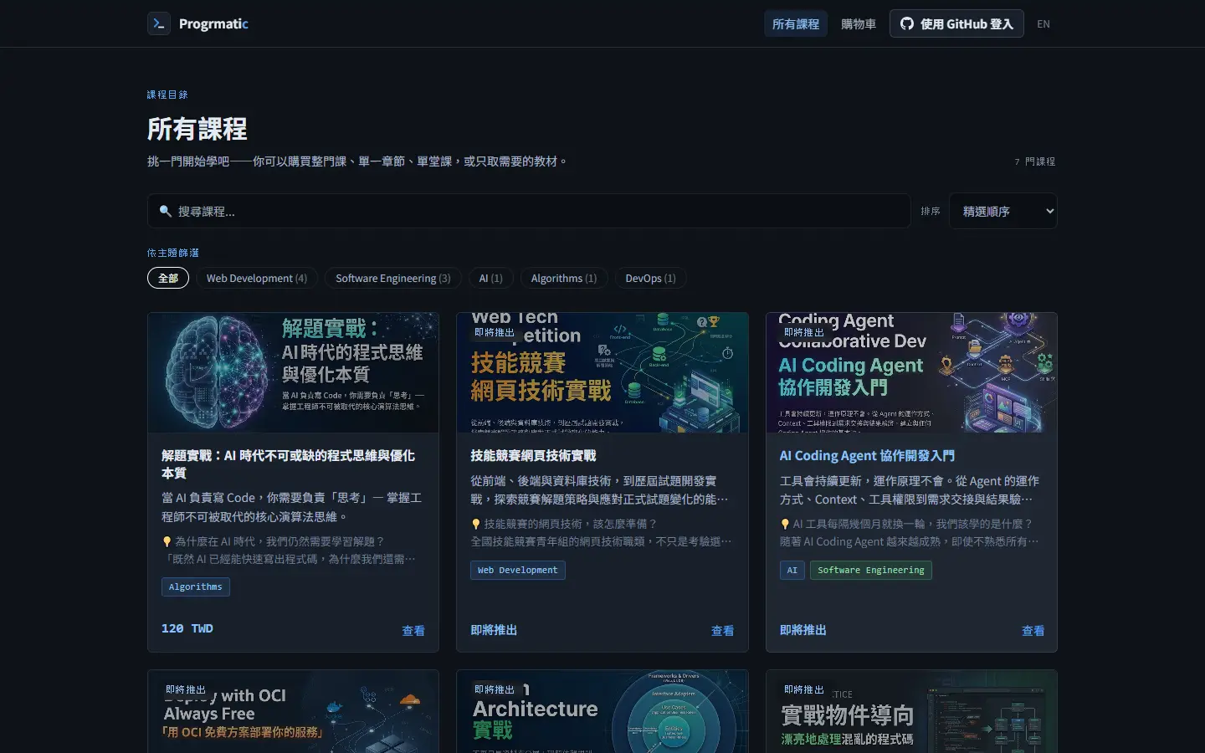Viewport: 1205px width, 753px height.
Task: Open the 技能競賽網頁技術實戰 course thumbnail
Action: [x=602, y=372]
